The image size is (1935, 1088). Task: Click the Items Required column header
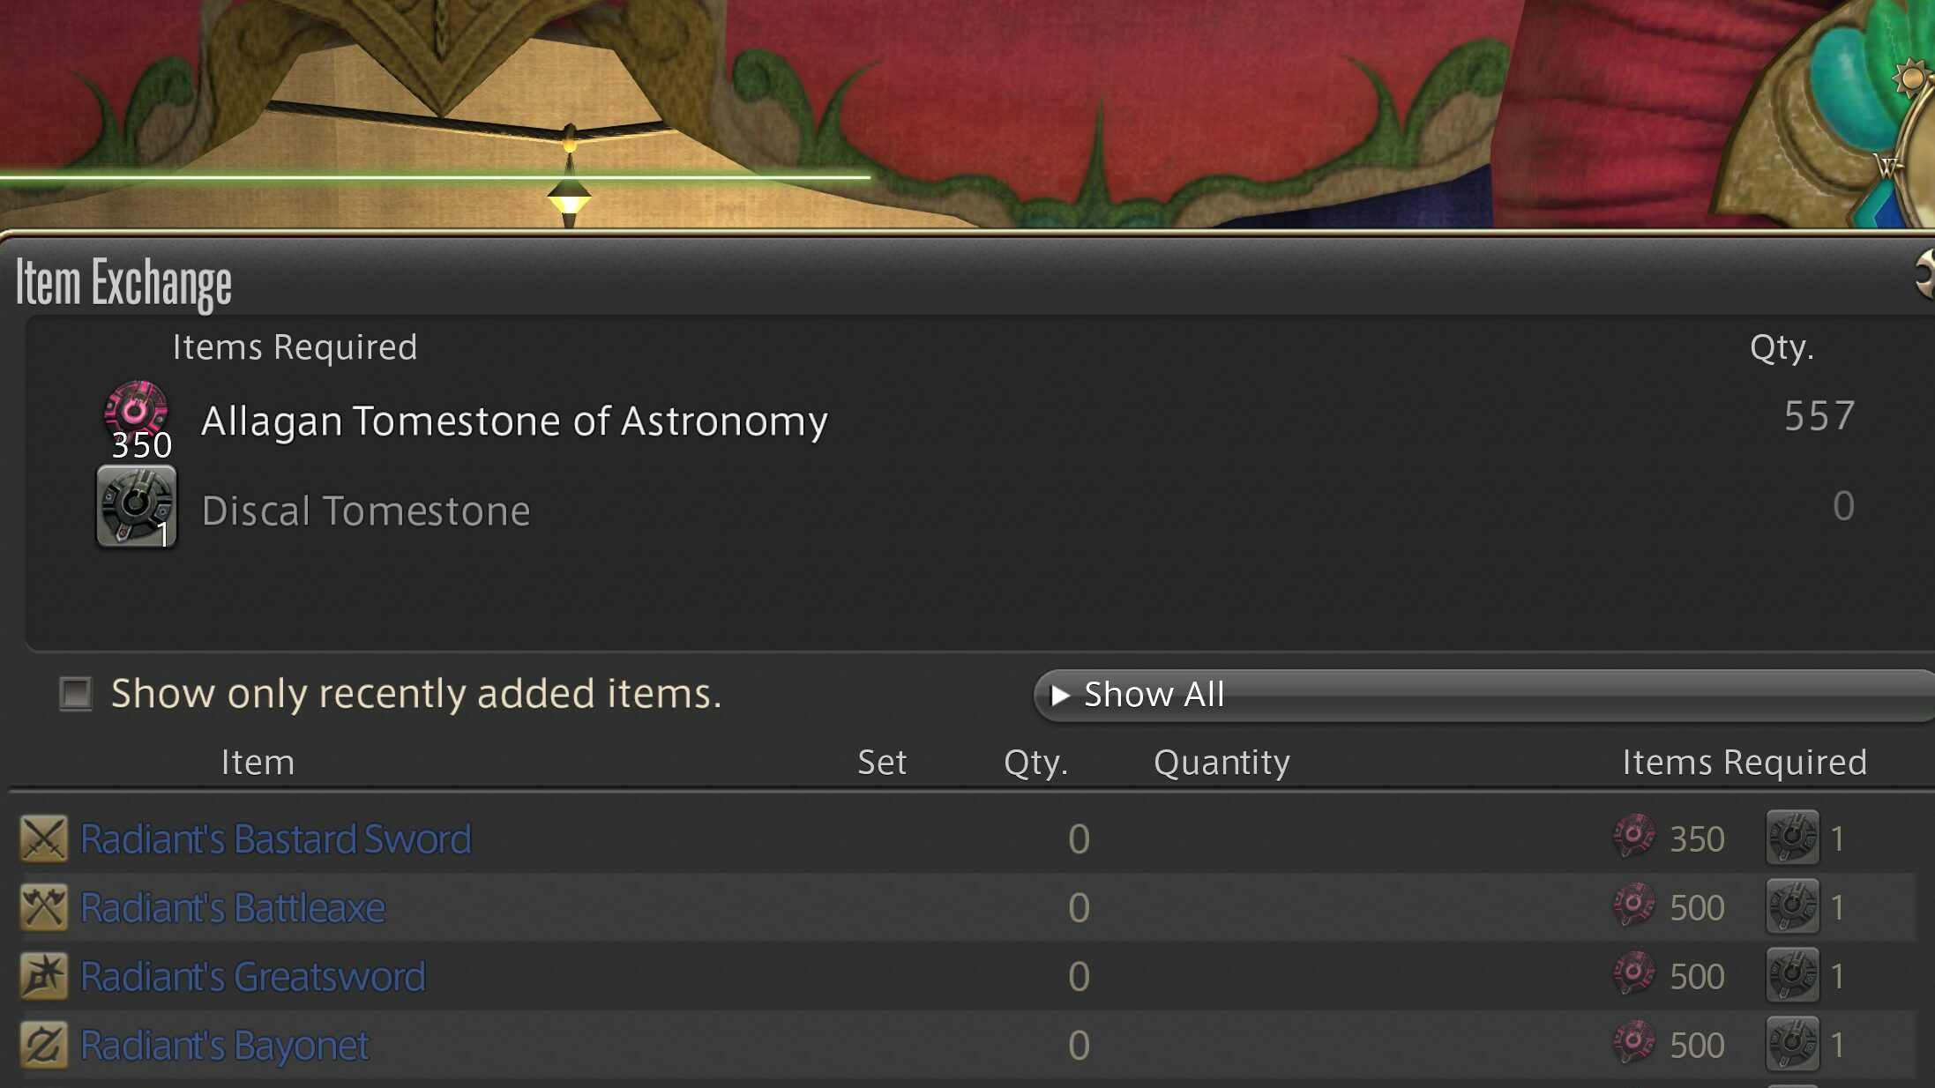pyautogui.click(x=1746, y=762)
